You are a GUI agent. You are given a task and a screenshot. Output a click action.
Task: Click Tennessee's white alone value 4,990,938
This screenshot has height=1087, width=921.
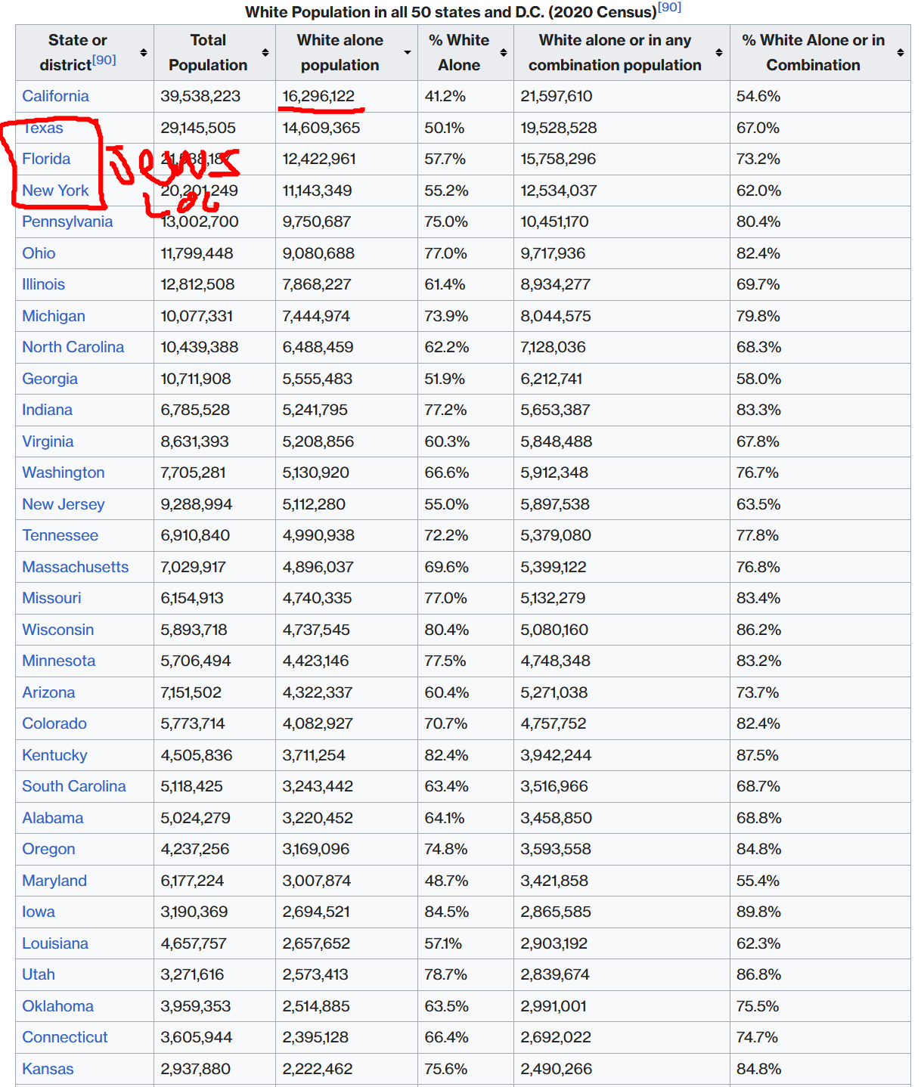tap(318, 535)
